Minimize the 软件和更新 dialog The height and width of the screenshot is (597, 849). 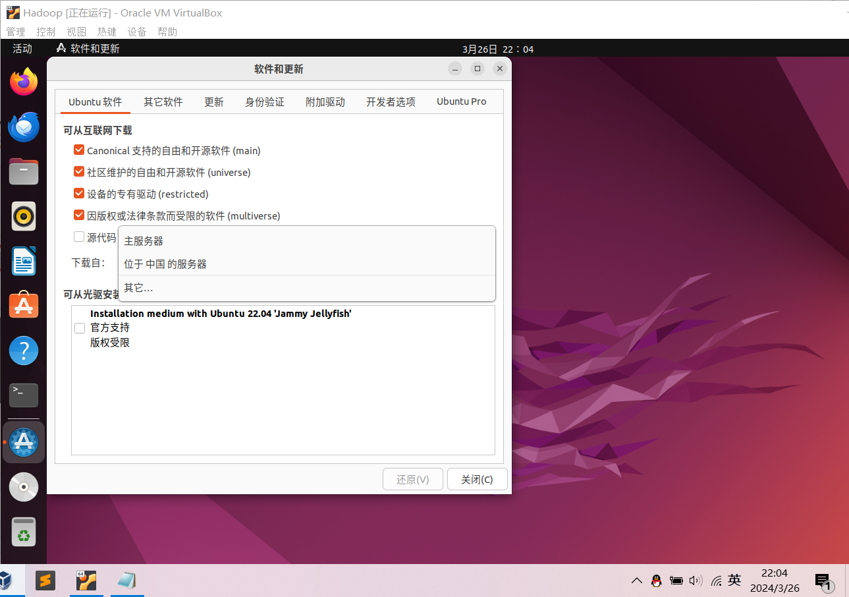tap(455, 69)
